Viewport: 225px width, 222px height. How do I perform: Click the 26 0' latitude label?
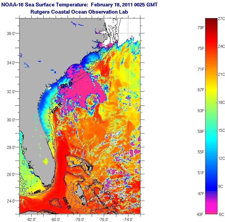(11, 175)
